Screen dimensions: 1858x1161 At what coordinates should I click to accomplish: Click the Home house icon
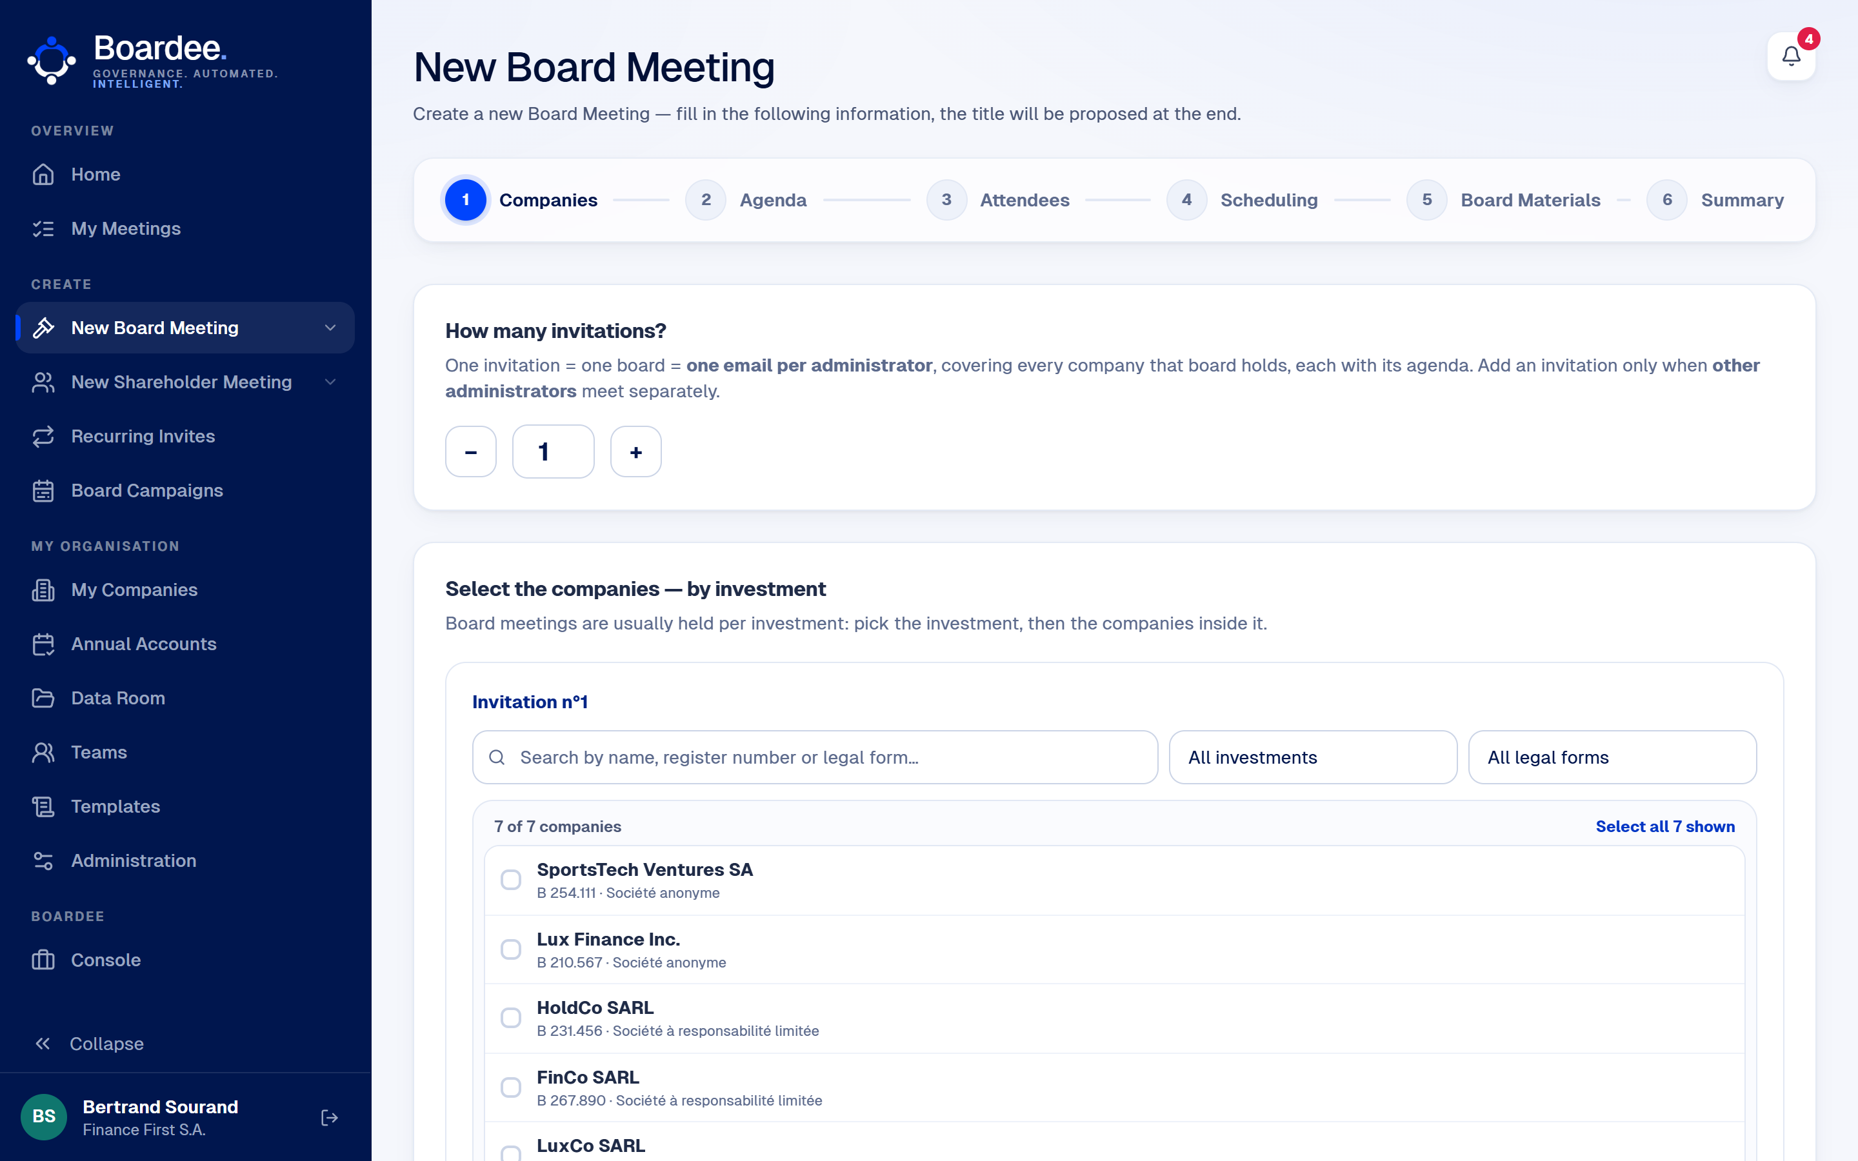pyautogui.click(x=43, y=174)
